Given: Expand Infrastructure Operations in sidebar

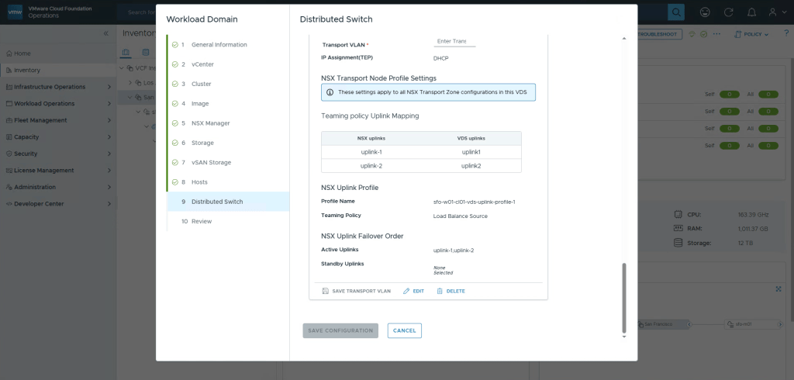Looking at the screenshot, I should 56,87.
